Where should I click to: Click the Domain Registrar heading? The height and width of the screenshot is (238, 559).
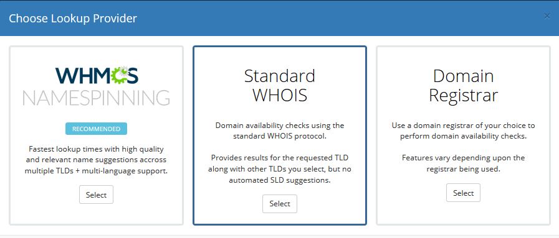pyautogui.click(x=463, y=86)
